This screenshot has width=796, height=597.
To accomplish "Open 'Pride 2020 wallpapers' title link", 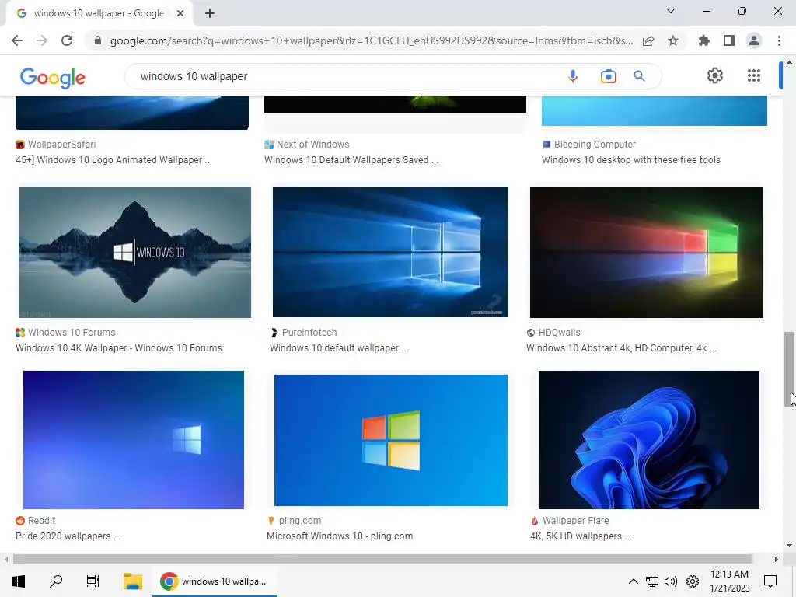I will click(68, 536).
